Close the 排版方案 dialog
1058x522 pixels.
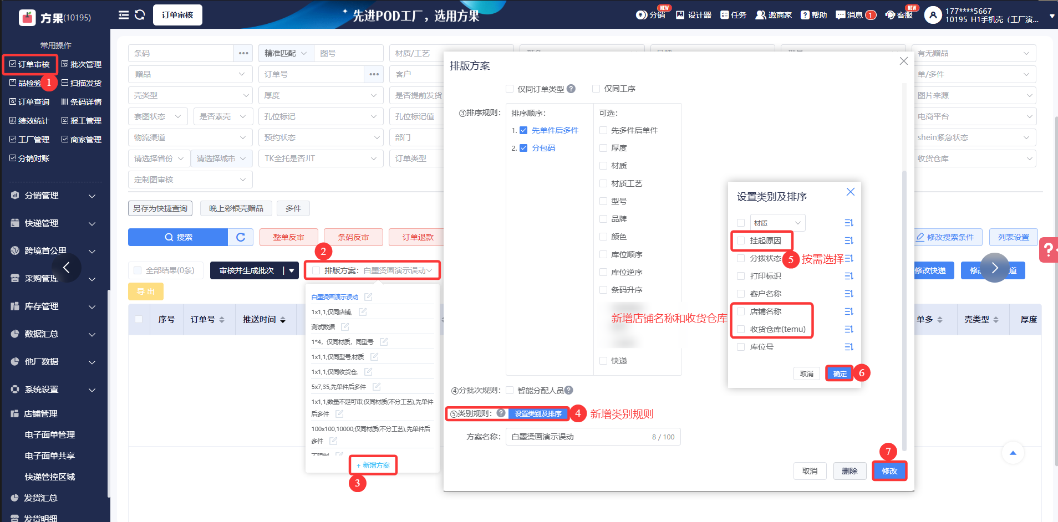[x=903, y=61]
